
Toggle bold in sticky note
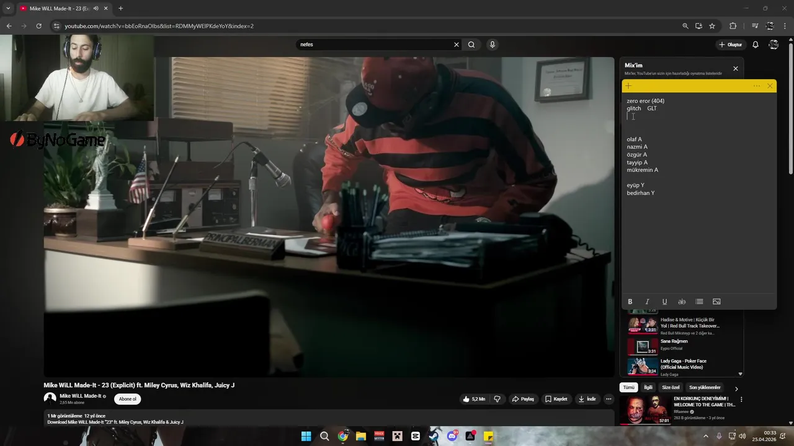click(x=630, y=302)
